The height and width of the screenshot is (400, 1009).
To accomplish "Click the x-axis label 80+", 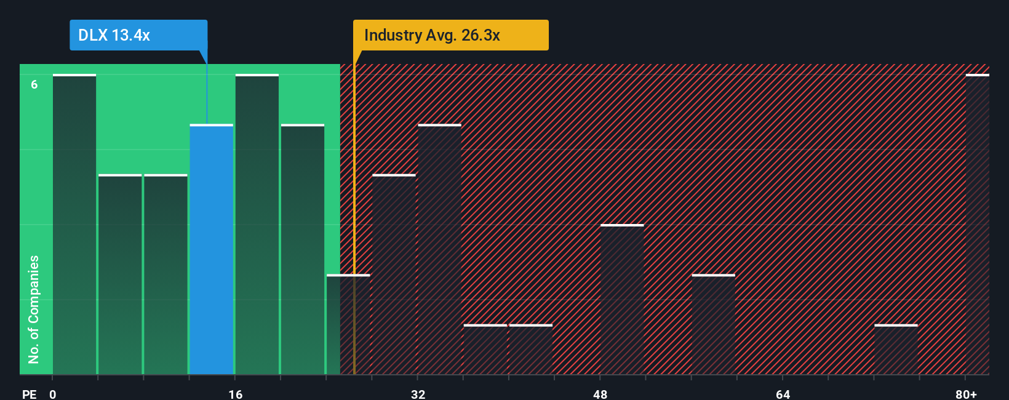I will click(966, 394).
